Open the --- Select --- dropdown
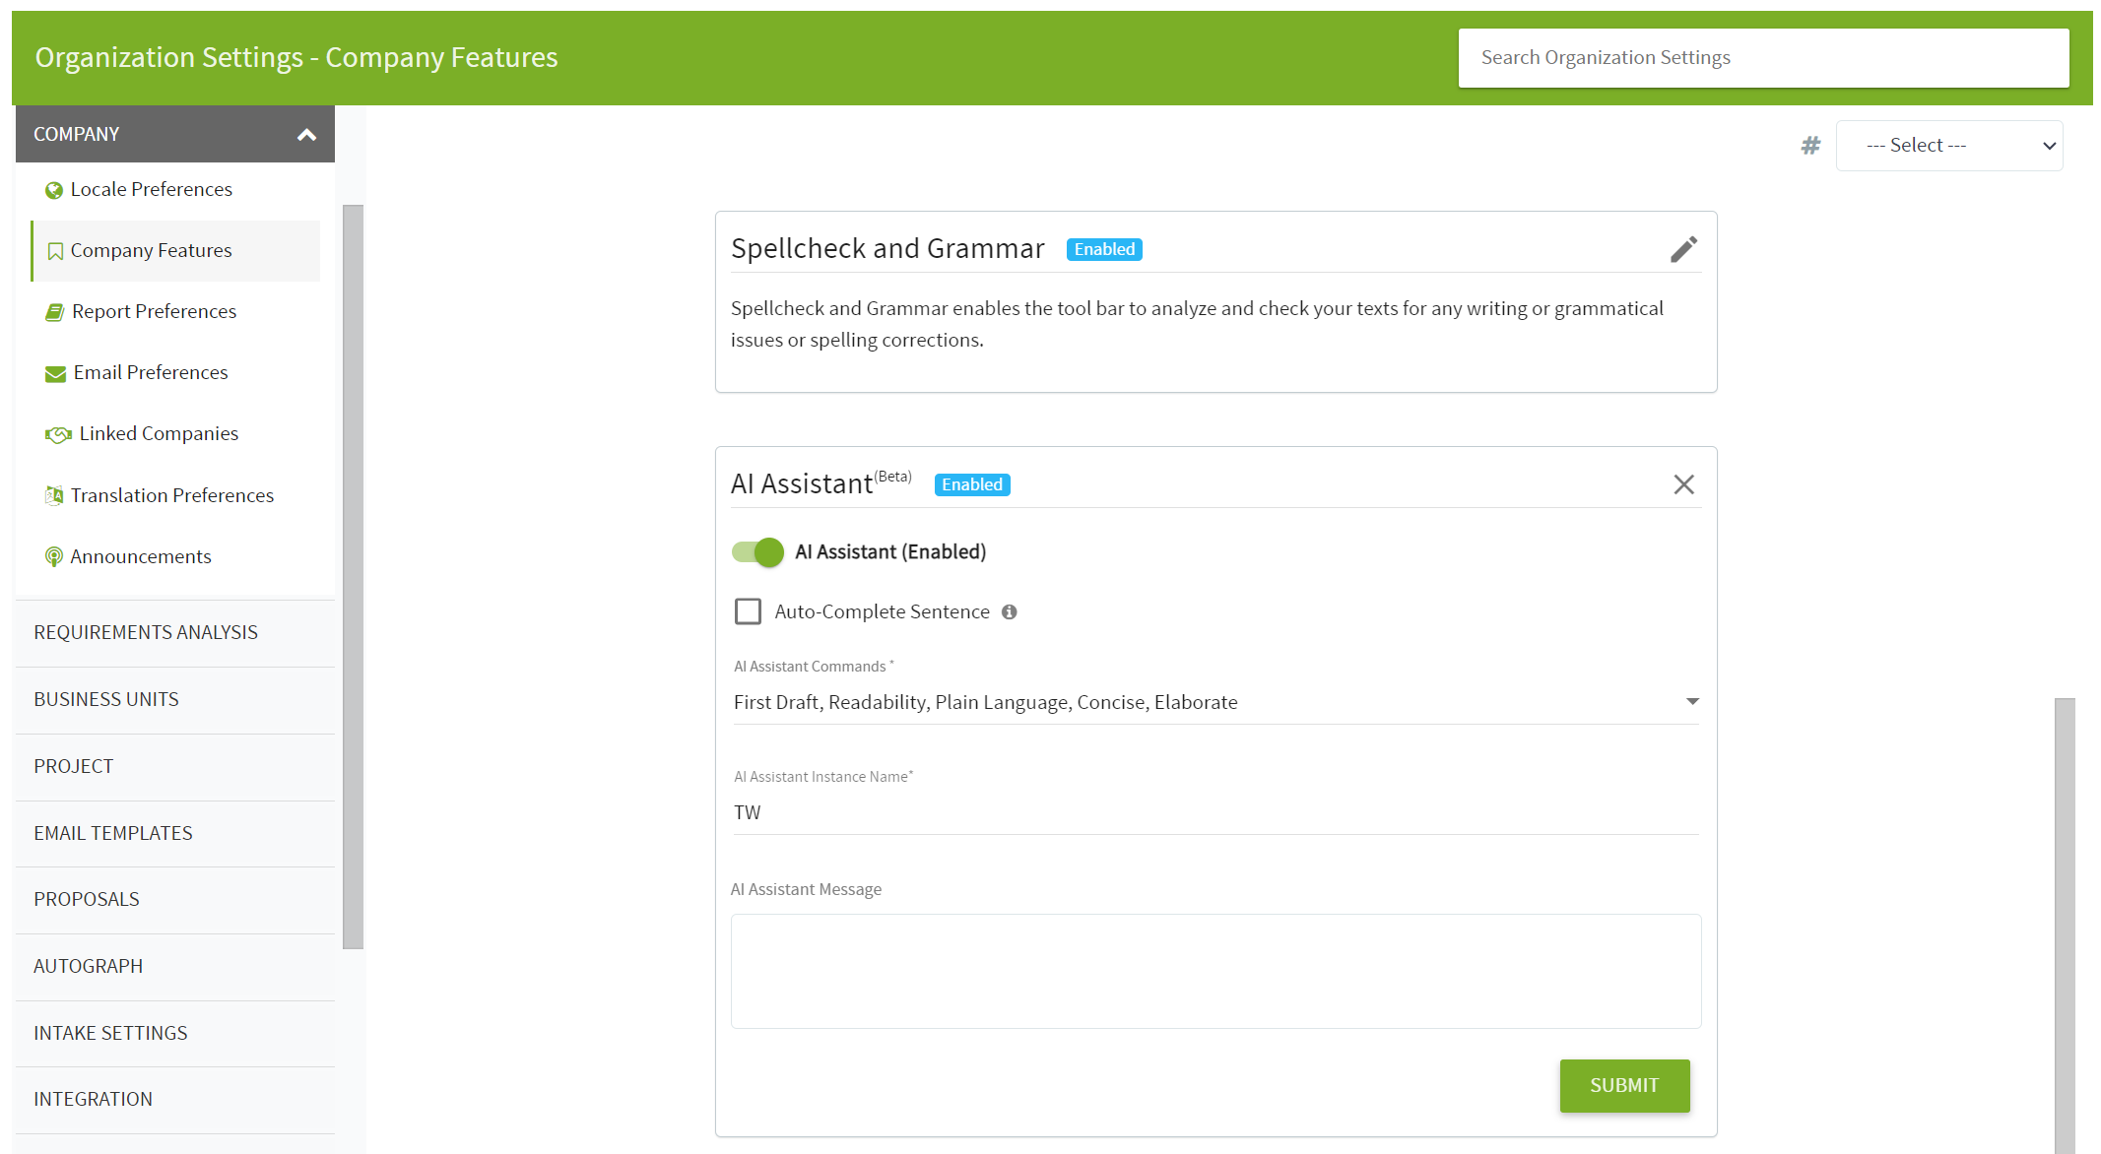The height and width of the screenshot is (1154, 2101). (1949, 145)
